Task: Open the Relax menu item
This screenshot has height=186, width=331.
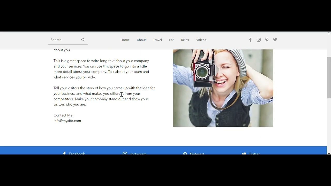Action: coord(185,40)
